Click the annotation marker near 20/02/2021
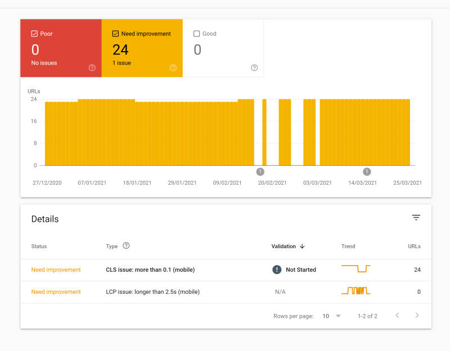Image resolution: width=450 pixels, height=351 pixels. coord(260,171)
